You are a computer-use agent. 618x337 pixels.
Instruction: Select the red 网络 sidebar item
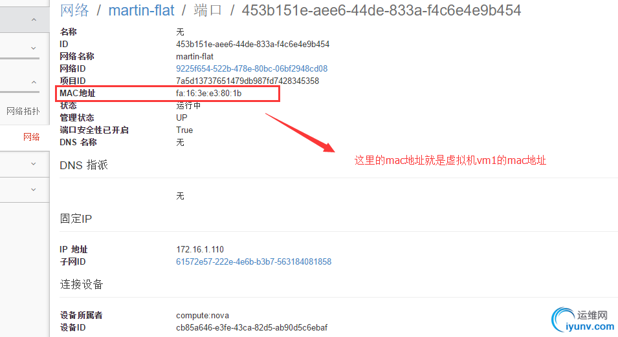coord(31,137)
